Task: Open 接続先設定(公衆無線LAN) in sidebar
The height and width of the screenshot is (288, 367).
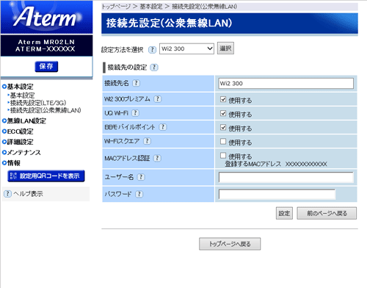Action: pyautogui.click(x=46, y=110)
